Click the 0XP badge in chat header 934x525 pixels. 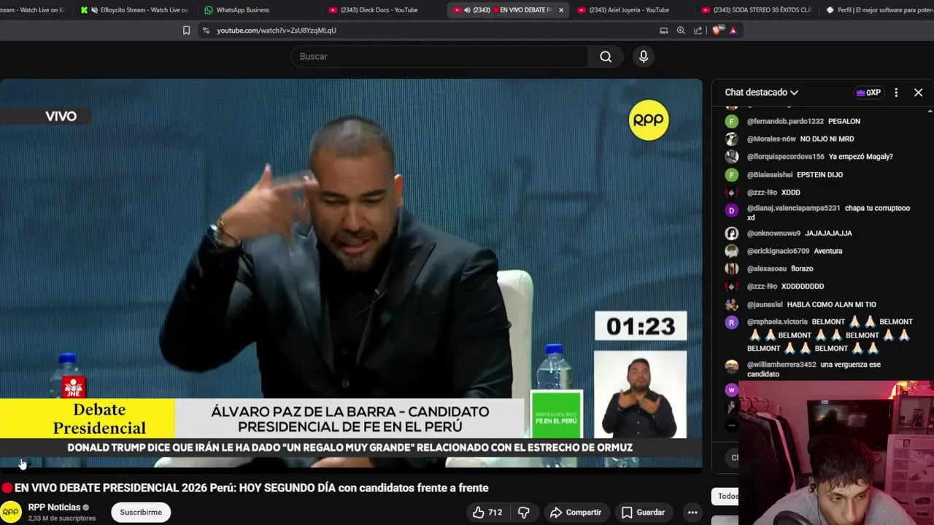coord(868,93)
